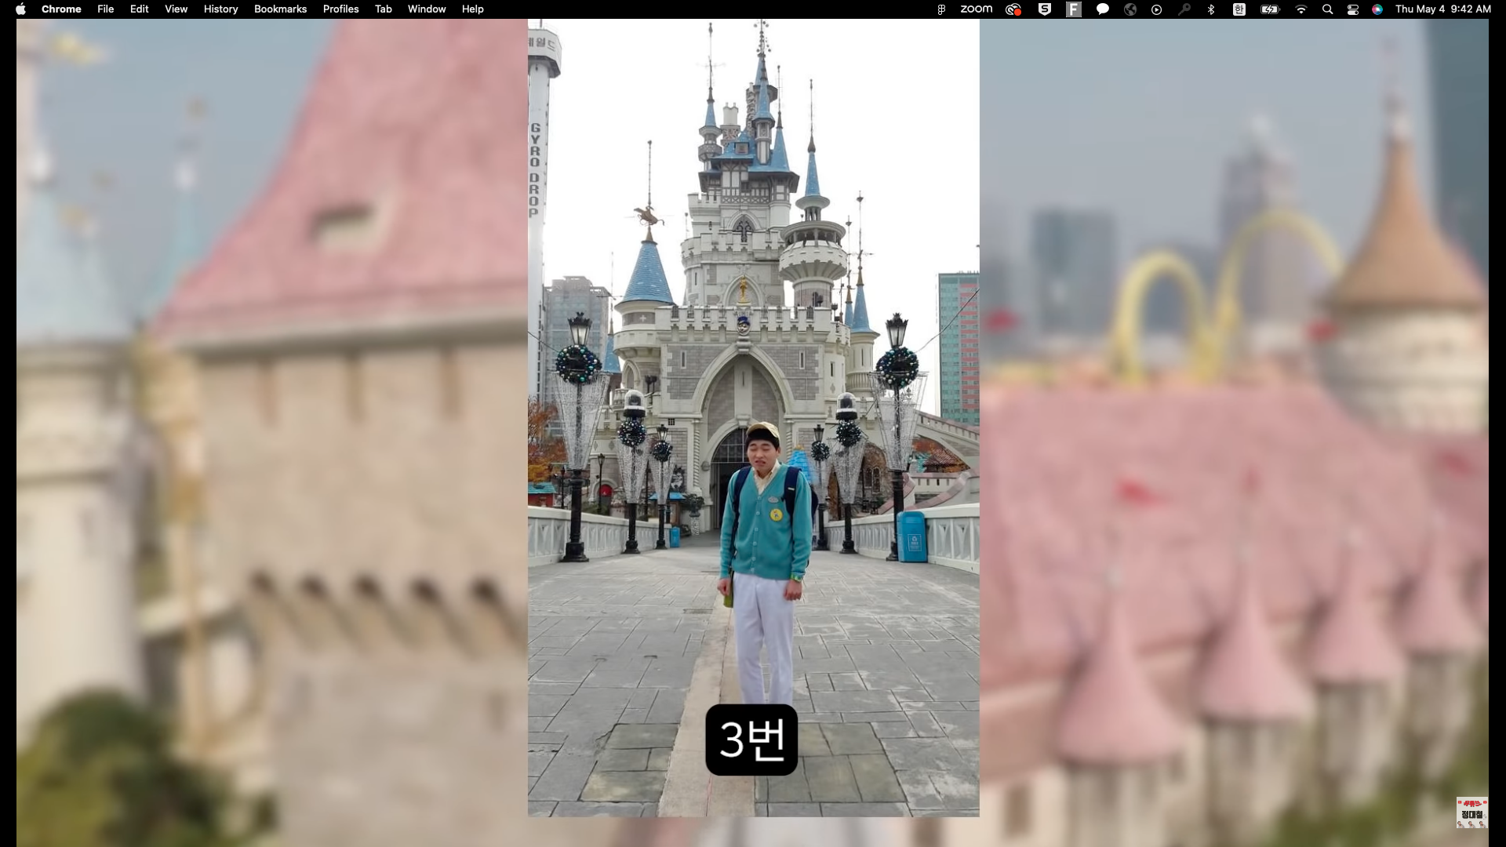Switch Korean input source icon

(x=1239, y=9)
